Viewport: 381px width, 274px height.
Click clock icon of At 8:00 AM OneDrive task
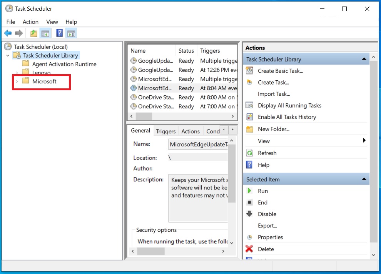(134, 97)
